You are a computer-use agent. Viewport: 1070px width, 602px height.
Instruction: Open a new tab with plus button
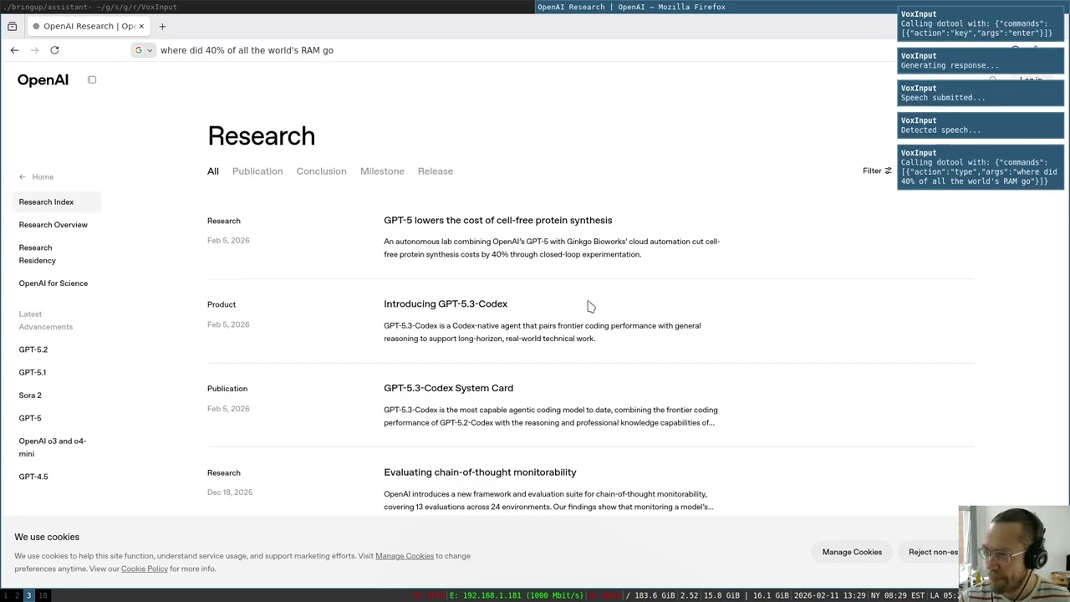coord(162,26)
